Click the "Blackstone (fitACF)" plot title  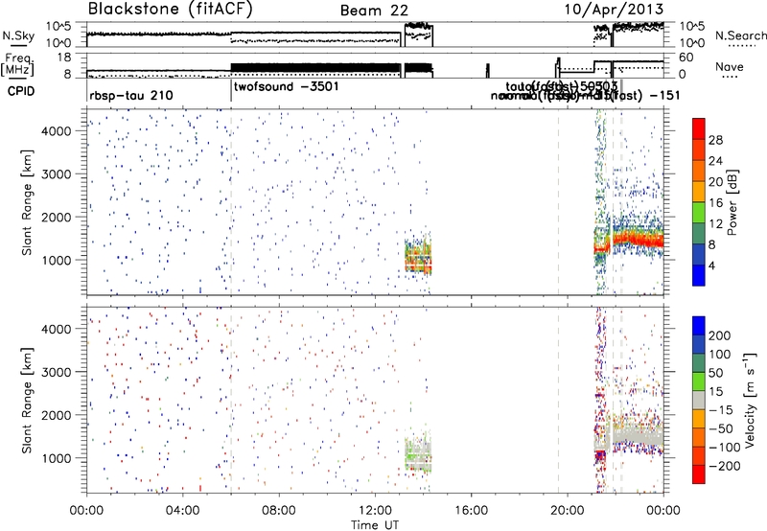click(171, 10)
